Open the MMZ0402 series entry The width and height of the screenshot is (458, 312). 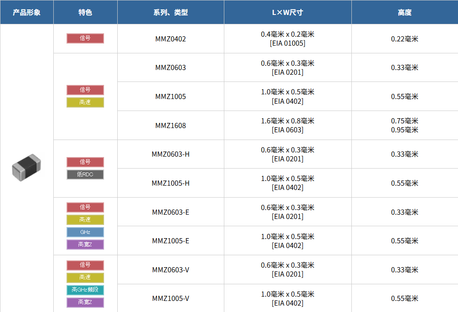[x=171, y=39]
